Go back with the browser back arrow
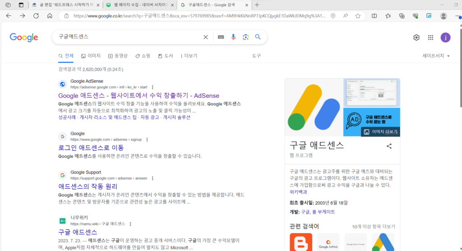The image size is (462, 251). pos(9,16)
